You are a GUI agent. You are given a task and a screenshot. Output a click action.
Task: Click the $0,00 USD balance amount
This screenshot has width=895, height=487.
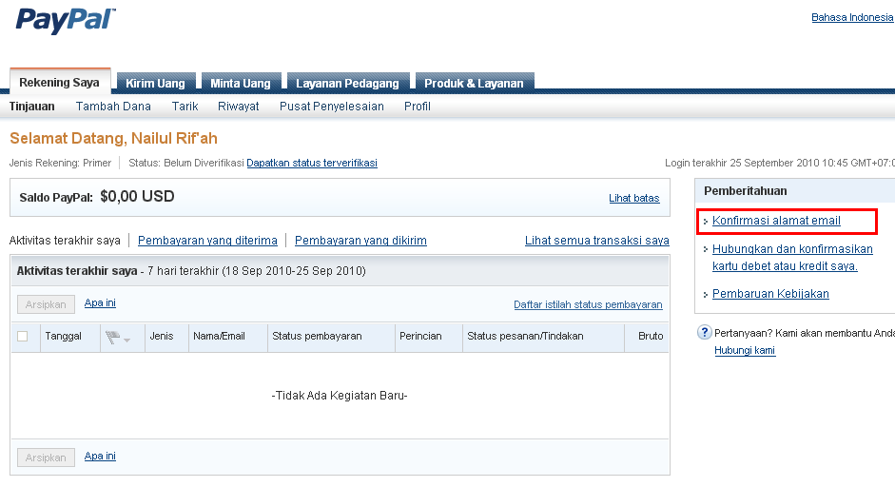pos(137,196)
